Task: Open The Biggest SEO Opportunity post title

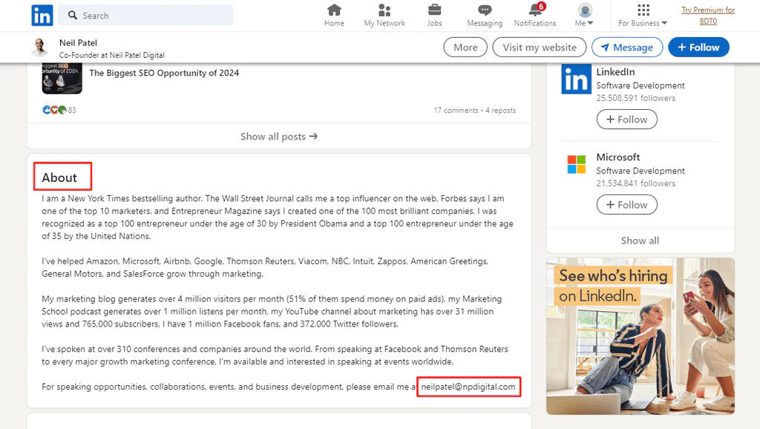Action: point(164,73)
